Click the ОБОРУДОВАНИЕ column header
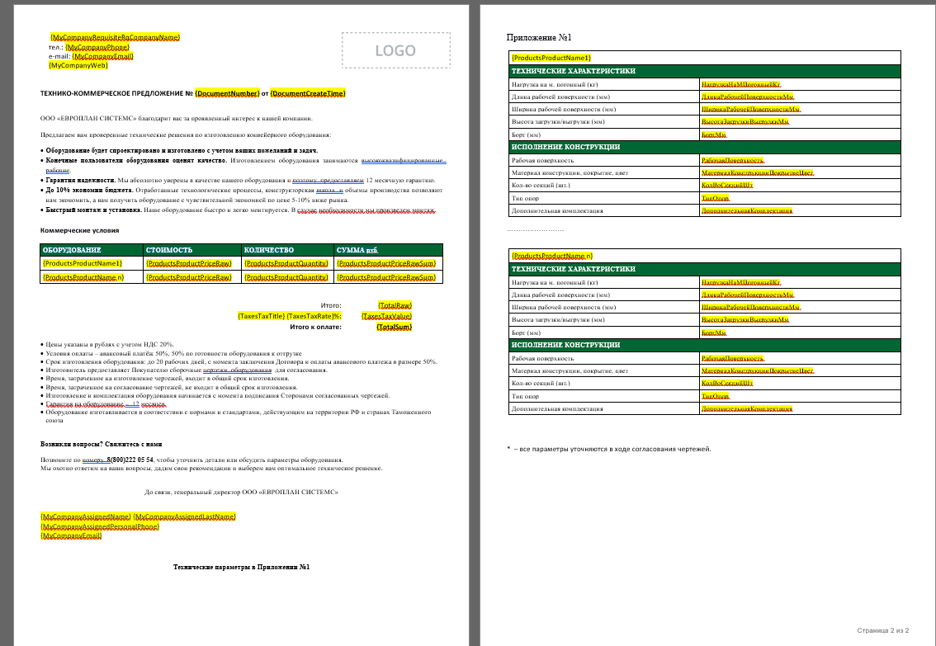 72,249
